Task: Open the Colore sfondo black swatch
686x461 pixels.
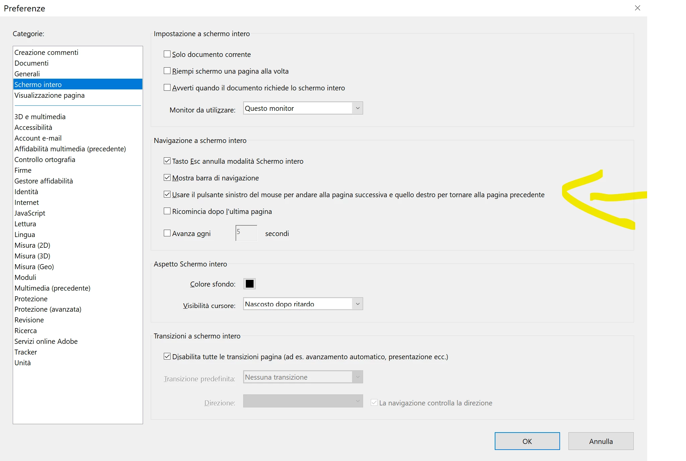Action: (x=250, y=284)
